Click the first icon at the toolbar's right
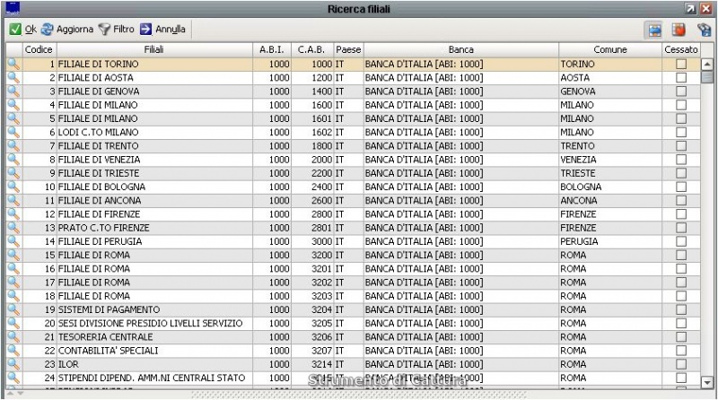 pyautogui.click(x=655, y=30)
